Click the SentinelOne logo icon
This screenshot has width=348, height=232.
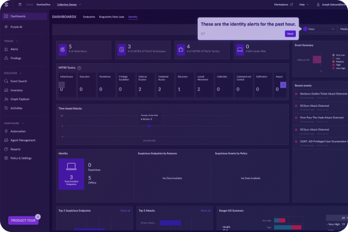point(5,4)
